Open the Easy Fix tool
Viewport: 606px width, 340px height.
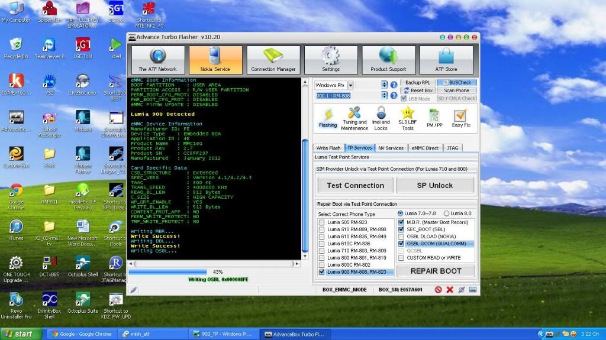point(460,118)
